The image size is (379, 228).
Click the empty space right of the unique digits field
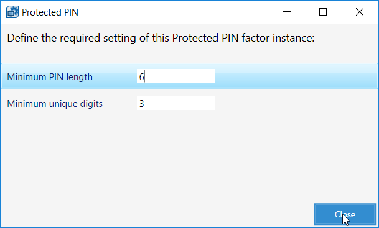(296, 103)
